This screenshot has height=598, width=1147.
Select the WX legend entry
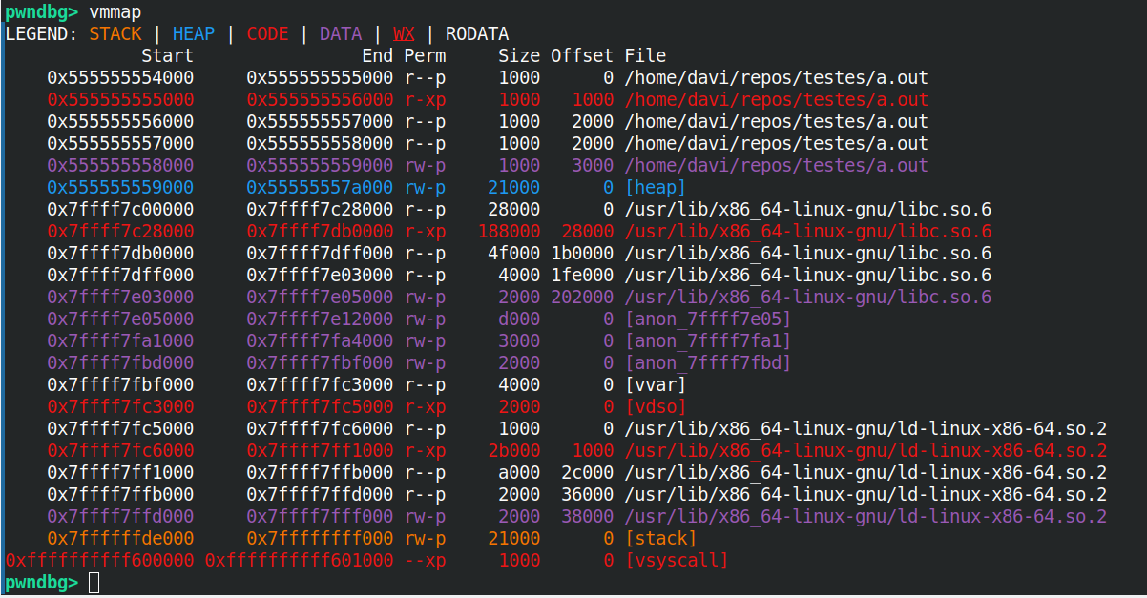pos(403,33)
